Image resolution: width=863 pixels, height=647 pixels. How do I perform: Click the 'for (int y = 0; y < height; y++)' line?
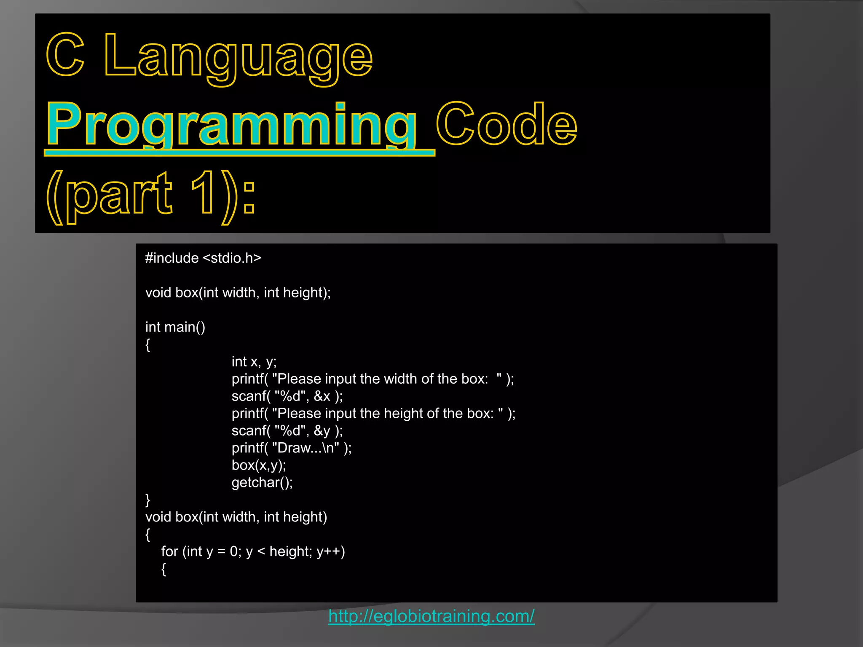pyautogui.click(x=253, y=551)
